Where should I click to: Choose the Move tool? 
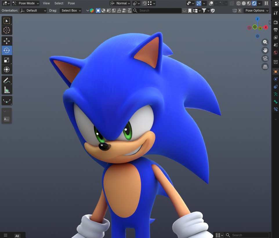[7, 41]
